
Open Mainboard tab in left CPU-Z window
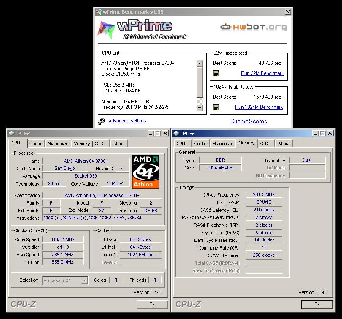tap(58, 144)
